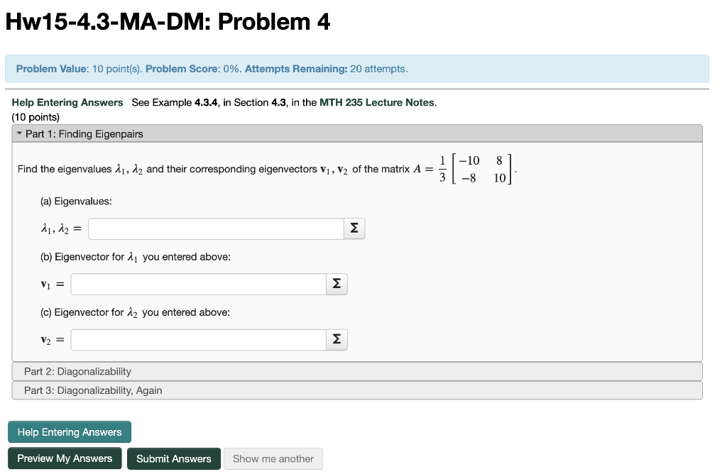Expand Part 3: Diagonalizability, Again
This screenshot has width=727, height=474.
coord(355,390)
